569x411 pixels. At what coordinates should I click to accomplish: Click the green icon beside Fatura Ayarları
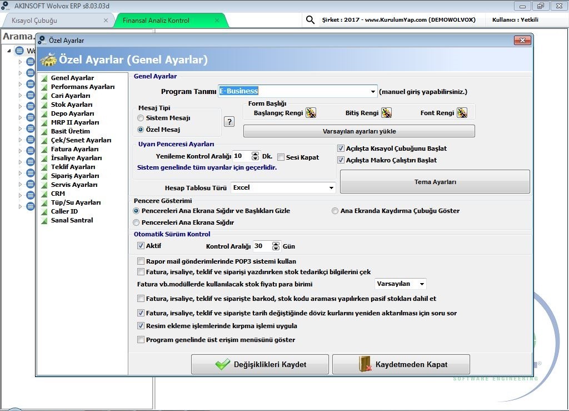[x=44, y=149]
